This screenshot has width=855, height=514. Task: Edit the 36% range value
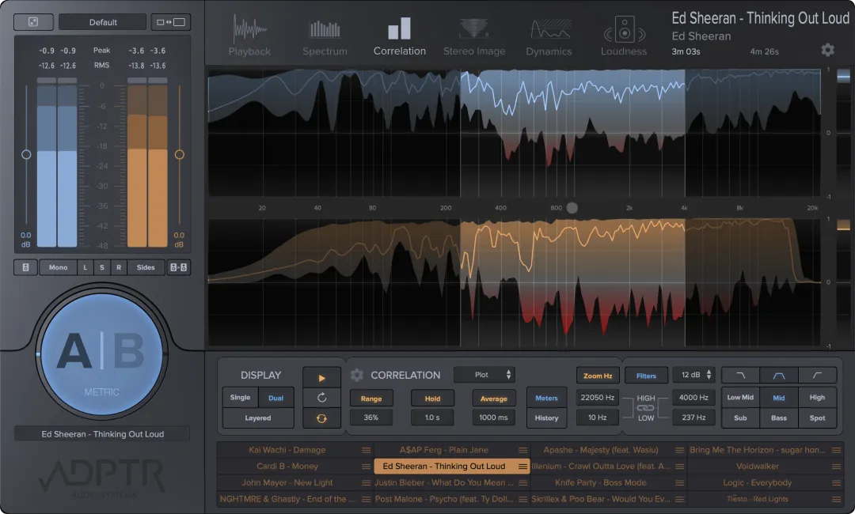371,418
